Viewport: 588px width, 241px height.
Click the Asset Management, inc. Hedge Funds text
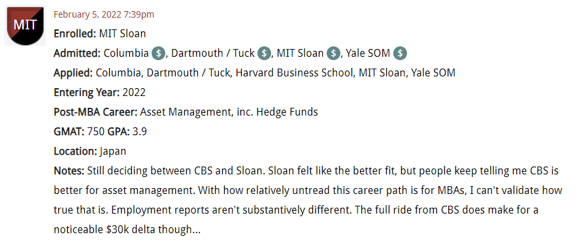tap(229, 112)
